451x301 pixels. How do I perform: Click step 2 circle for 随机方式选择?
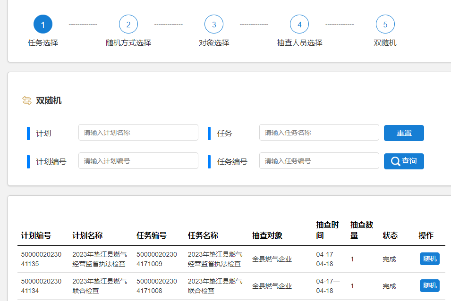pyautogui.click(x=128, y=24)
